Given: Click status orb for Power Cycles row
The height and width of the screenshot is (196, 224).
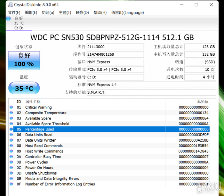Looking at the screenshot, I should (x=11, y=162).
